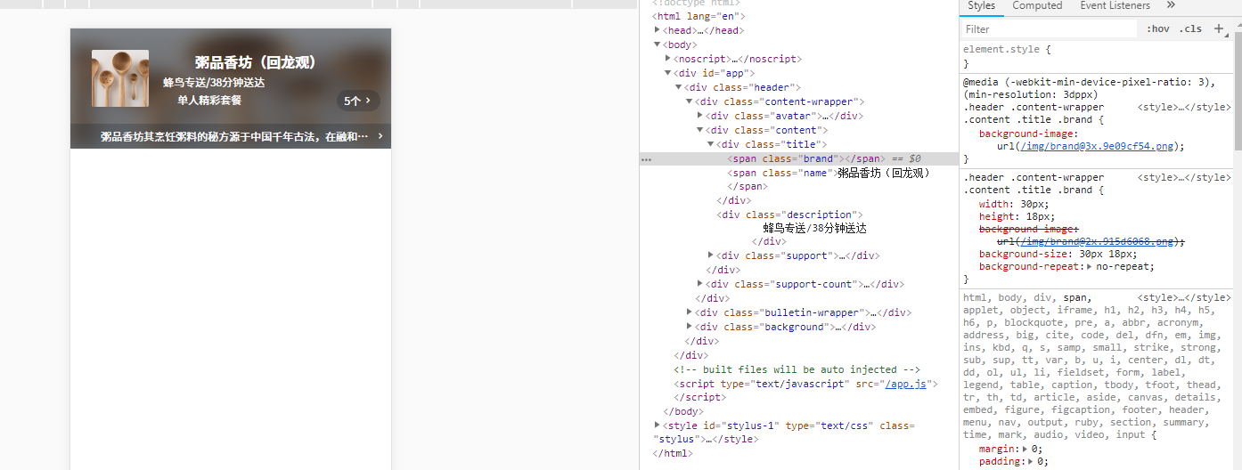
Task: Toggle :hov element state panel
Action: click(1158, 28)
